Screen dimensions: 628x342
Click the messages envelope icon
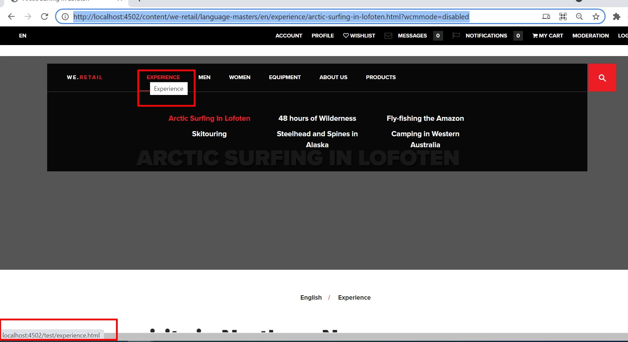388,36
